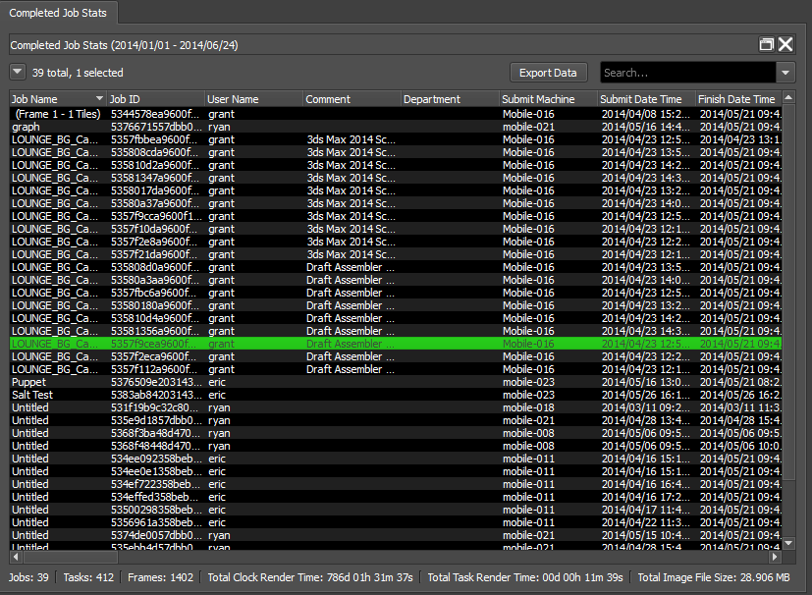
Task: Float the Completed Job Stats panel
Action: pos(767,44)
